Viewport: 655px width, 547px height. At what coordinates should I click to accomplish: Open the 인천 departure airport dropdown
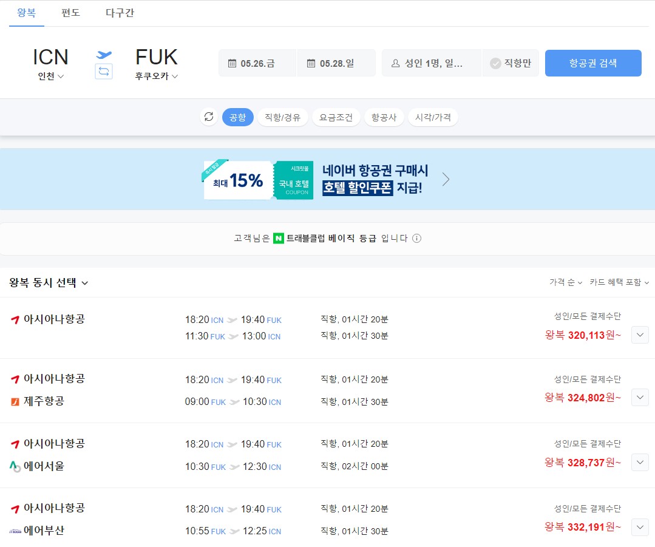coord(50,76)
